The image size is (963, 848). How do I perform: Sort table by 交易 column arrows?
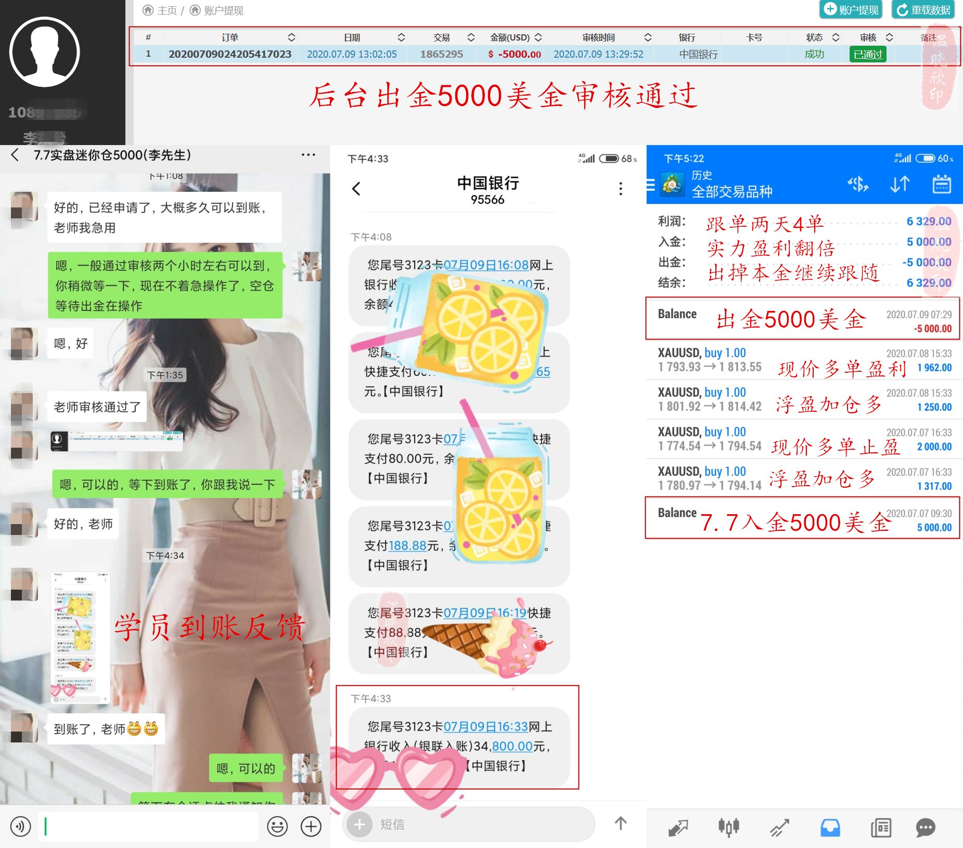click(471, 37)
